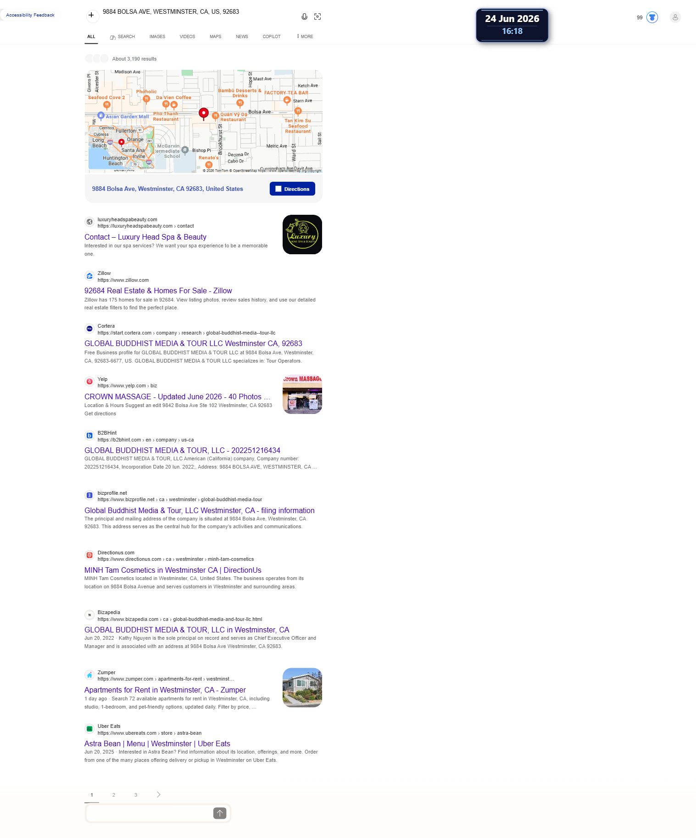Activate microphone voice search icon
The image size is (696, 838).
pyautogui.click(x=304, y=17)
